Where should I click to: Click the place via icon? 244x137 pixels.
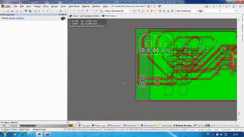pos(151,11)
